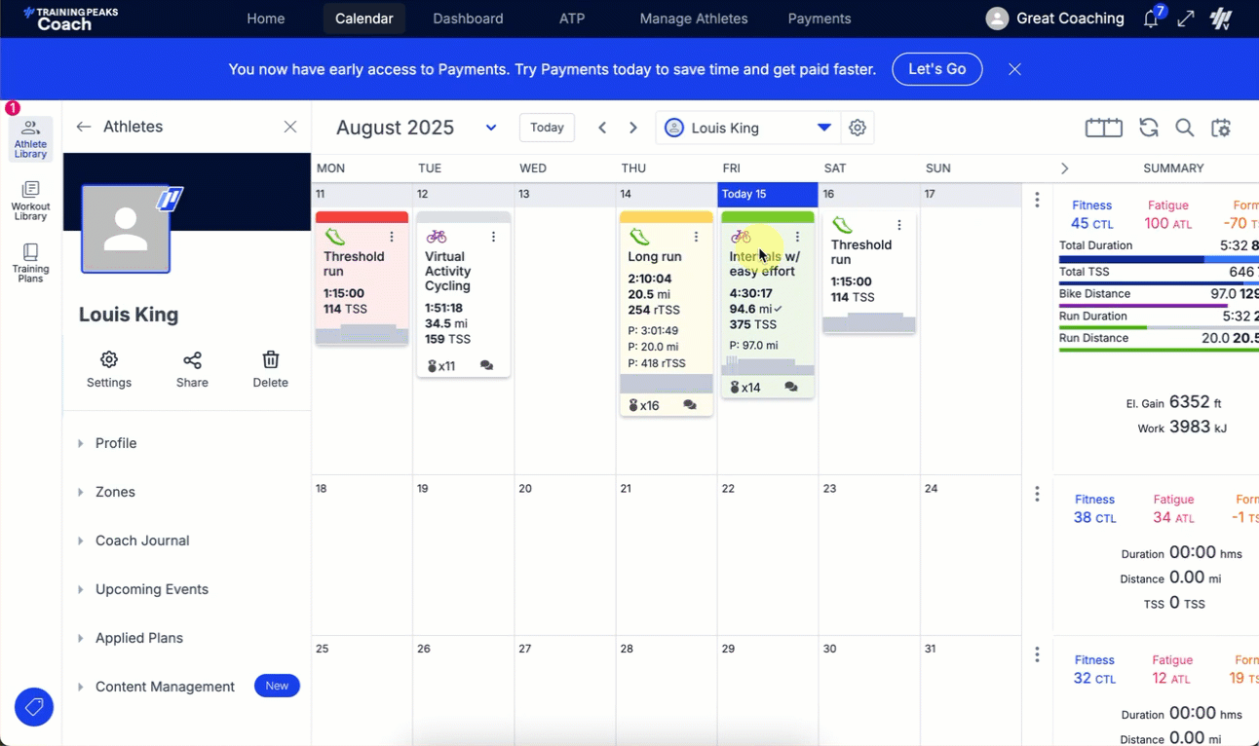
Task: Expand the Profile section
Action: (116, 443)
